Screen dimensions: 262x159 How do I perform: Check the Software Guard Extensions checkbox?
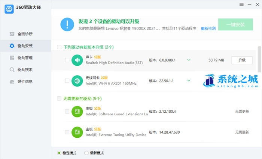pyautogui.click(x=67, y=111)
